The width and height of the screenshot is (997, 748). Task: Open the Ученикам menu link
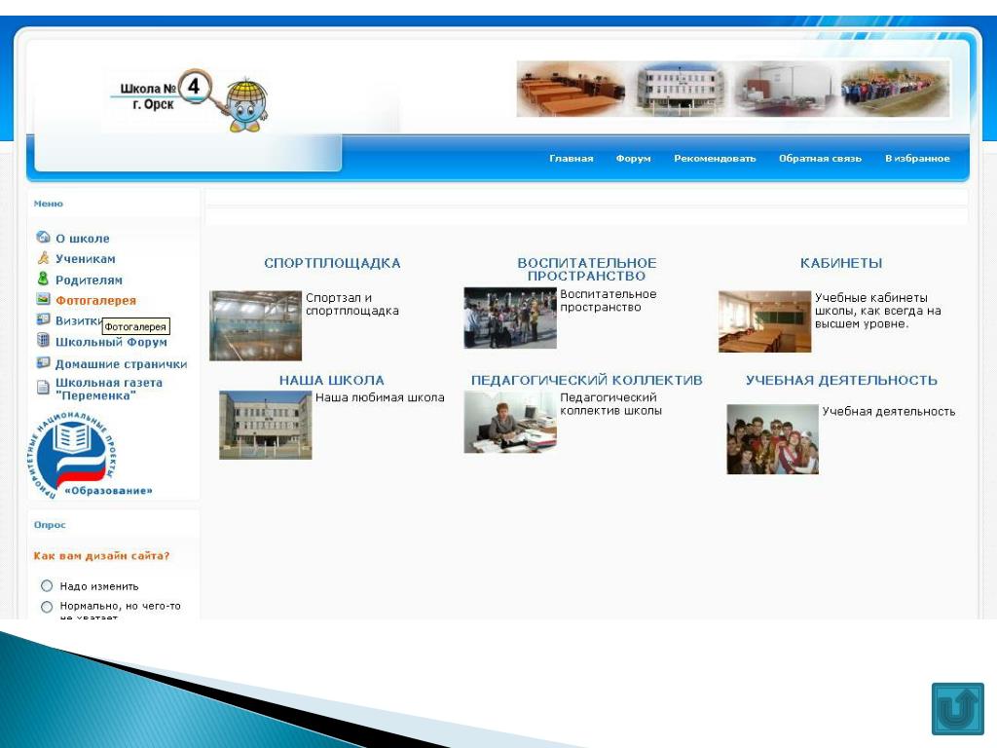coord(86,259)
